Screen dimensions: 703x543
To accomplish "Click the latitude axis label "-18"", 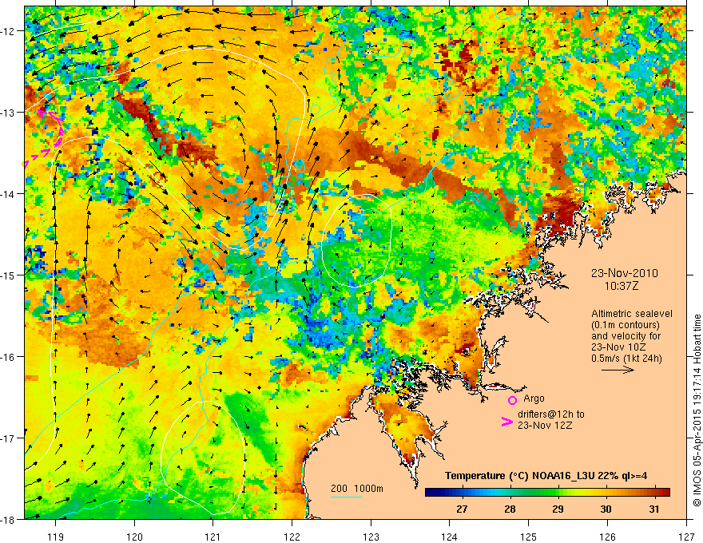I will coord(9,519).
